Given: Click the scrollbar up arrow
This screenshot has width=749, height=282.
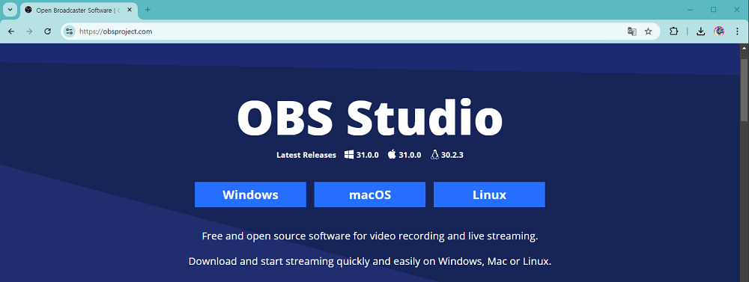Looking at the screenshot, I should (745, 48).
